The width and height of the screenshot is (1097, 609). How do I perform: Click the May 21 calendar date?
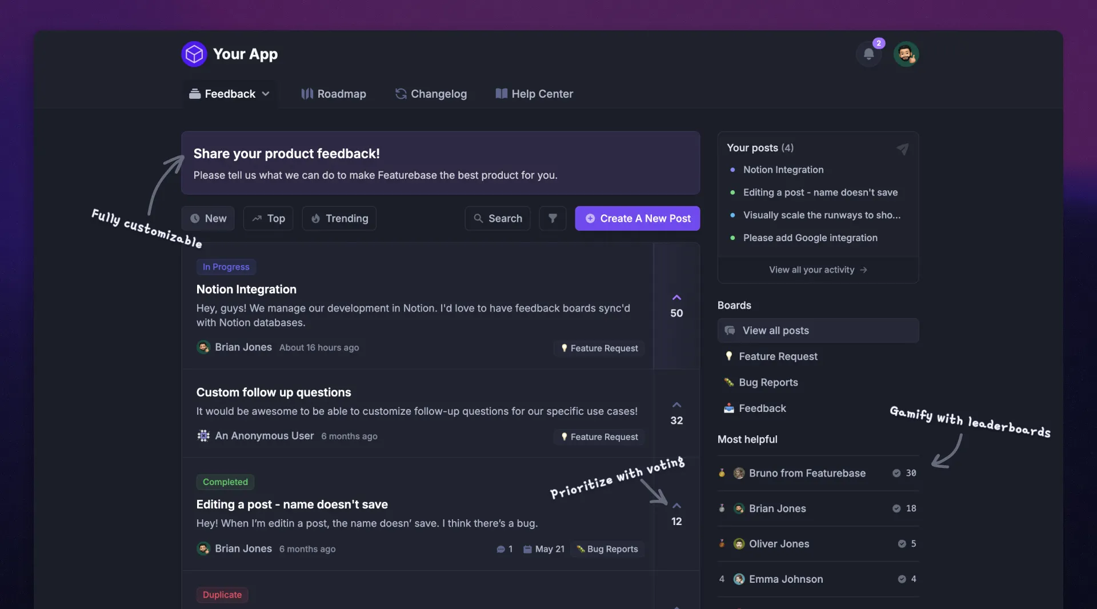pyautogui.click(x=544, y=549)
